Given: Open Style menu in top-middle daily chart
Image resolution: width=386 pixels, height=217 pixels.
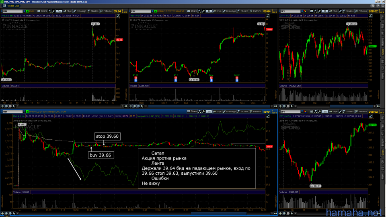Looking at the screenshot, I should [x=218, y=11].
